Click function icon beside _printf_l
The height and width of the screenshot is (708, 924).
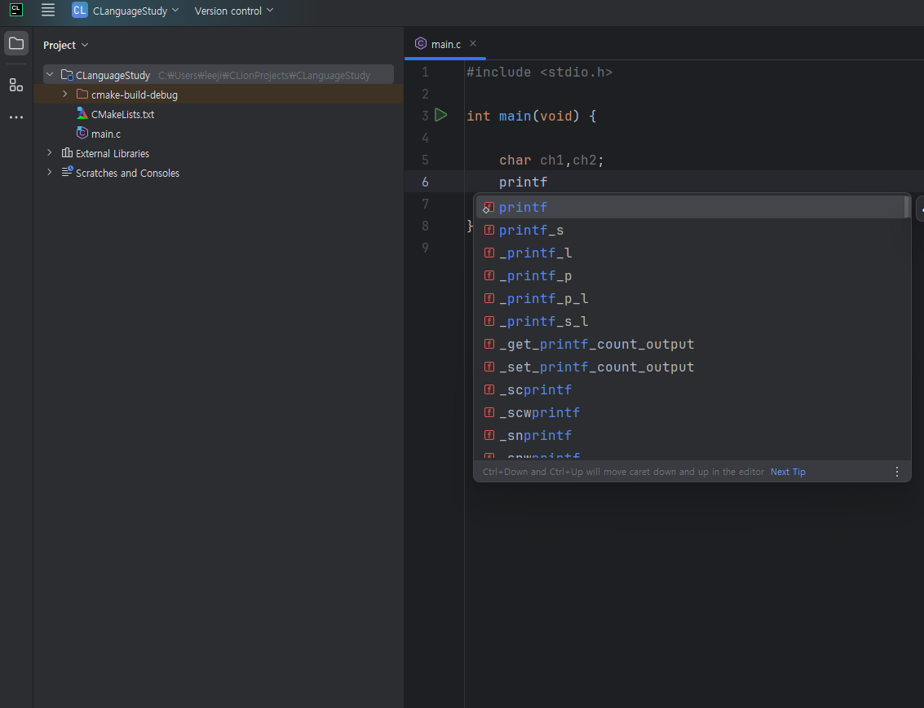point(489,253)
